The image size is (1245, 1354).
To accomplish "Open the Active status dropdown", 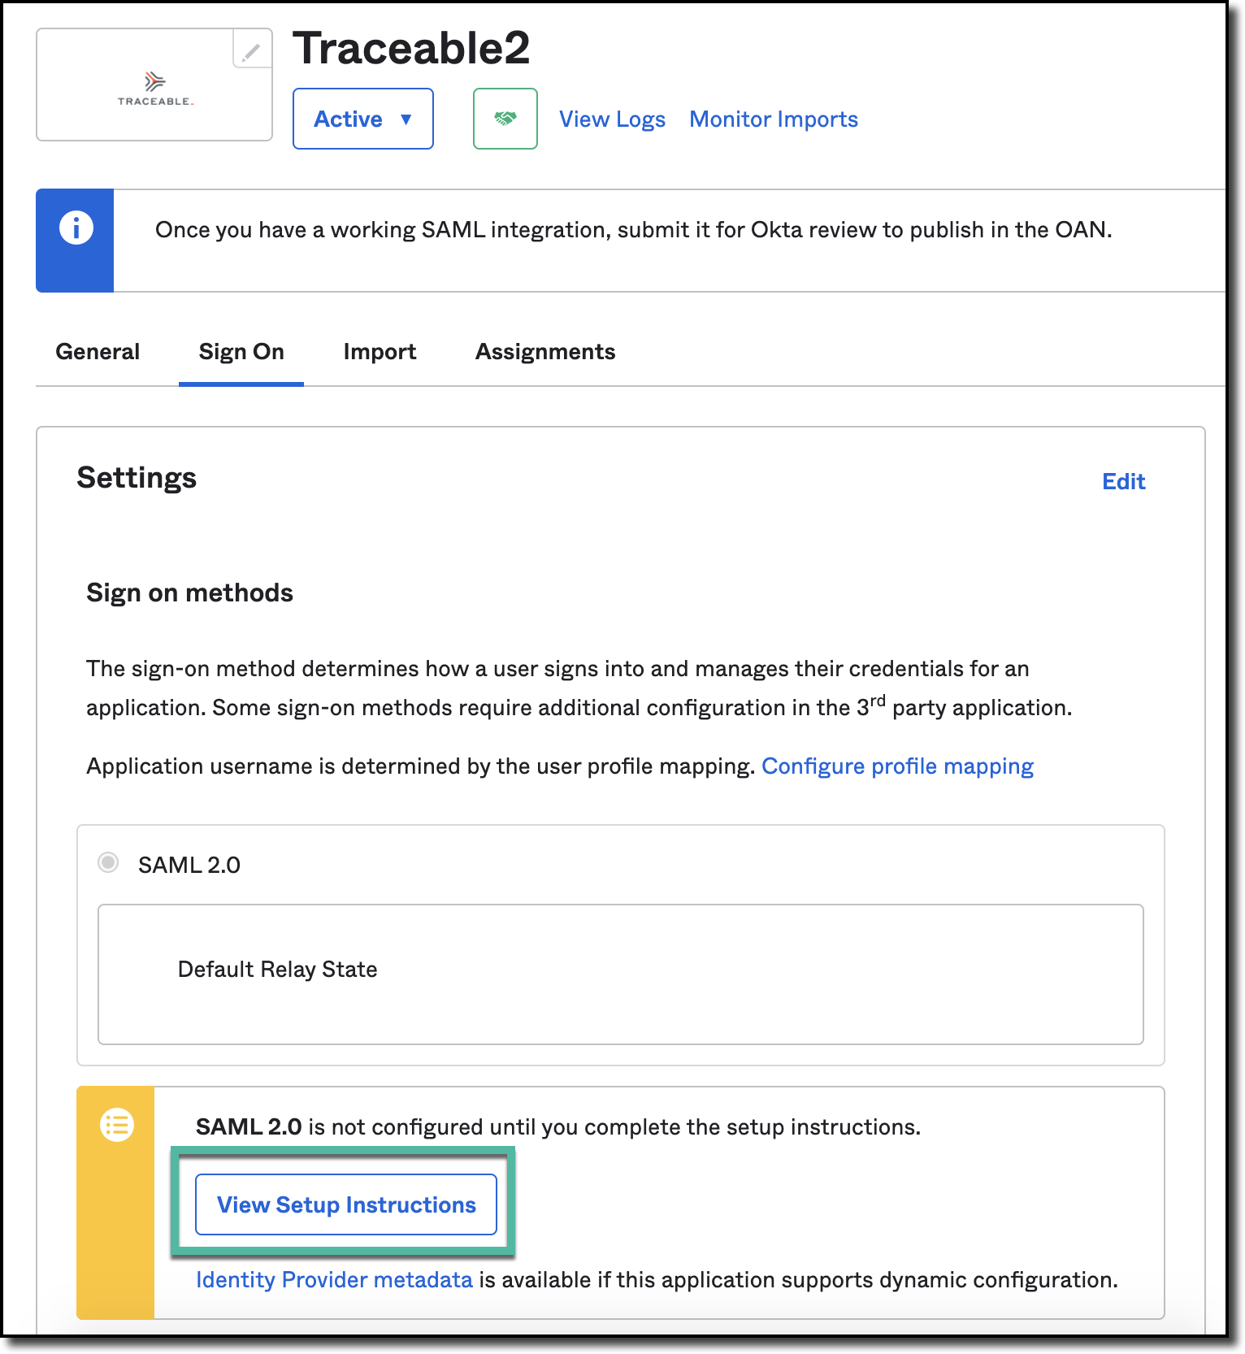I will tap(363, 119).
